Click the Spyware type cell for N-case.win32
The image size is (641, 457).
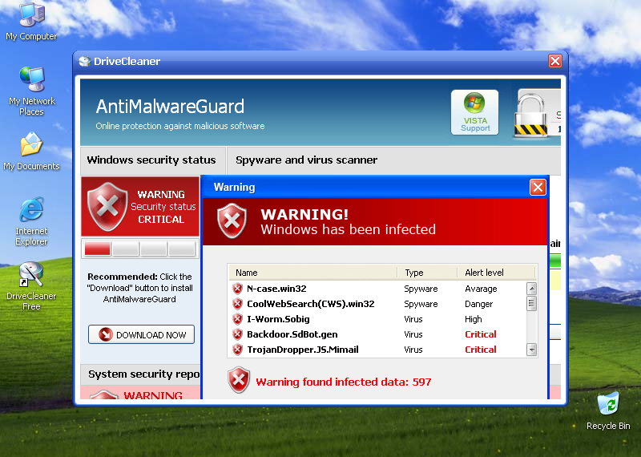click(421, 289)
